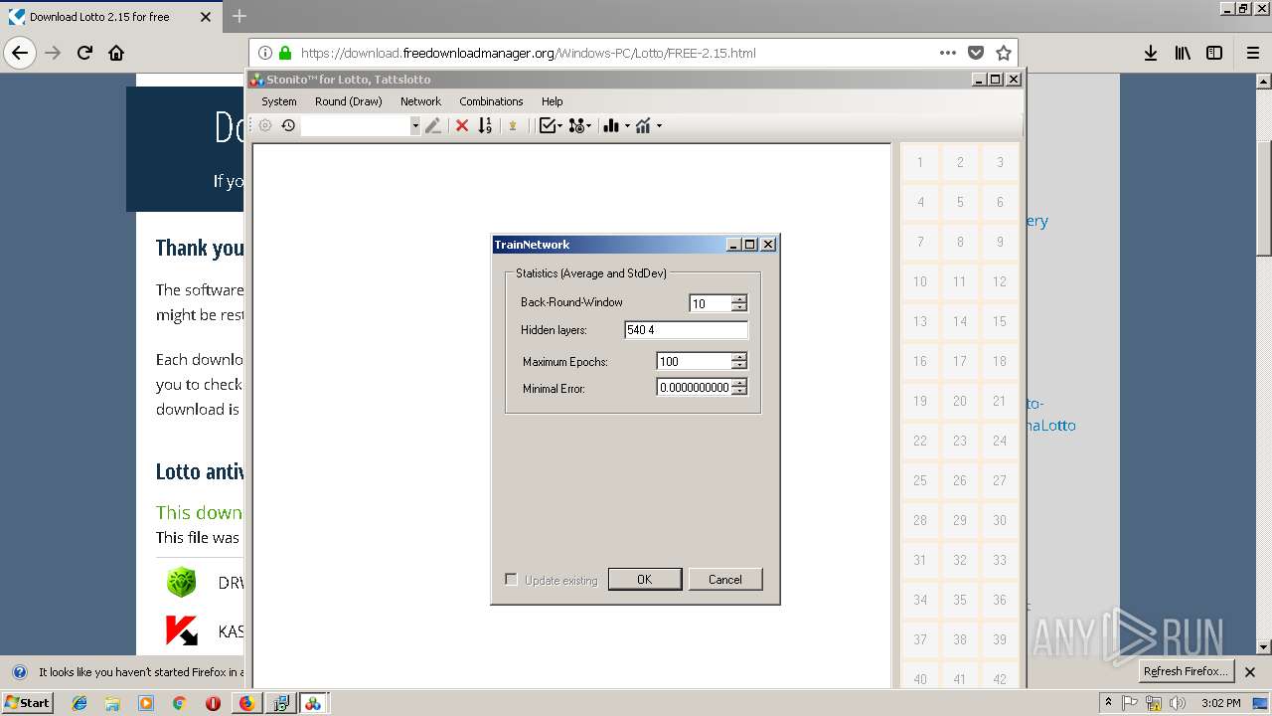Save page to Pocket icon
The image size is (1272, 716).
click(976, 53)
